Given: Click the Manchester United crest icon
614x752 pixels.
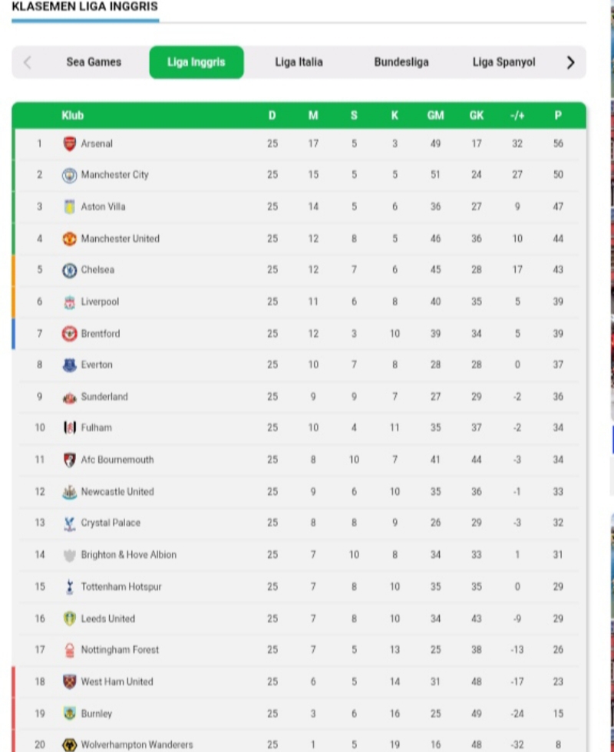Looking at the screenshot, I should coord(70,239).
